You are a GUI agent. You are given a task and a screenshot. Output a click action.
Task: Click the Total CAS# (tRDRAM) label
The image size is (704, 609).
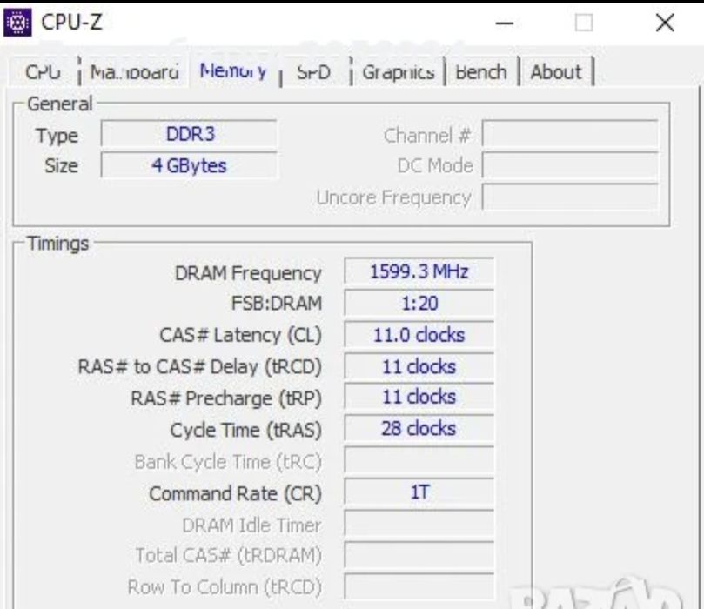[x=229, y=556]
